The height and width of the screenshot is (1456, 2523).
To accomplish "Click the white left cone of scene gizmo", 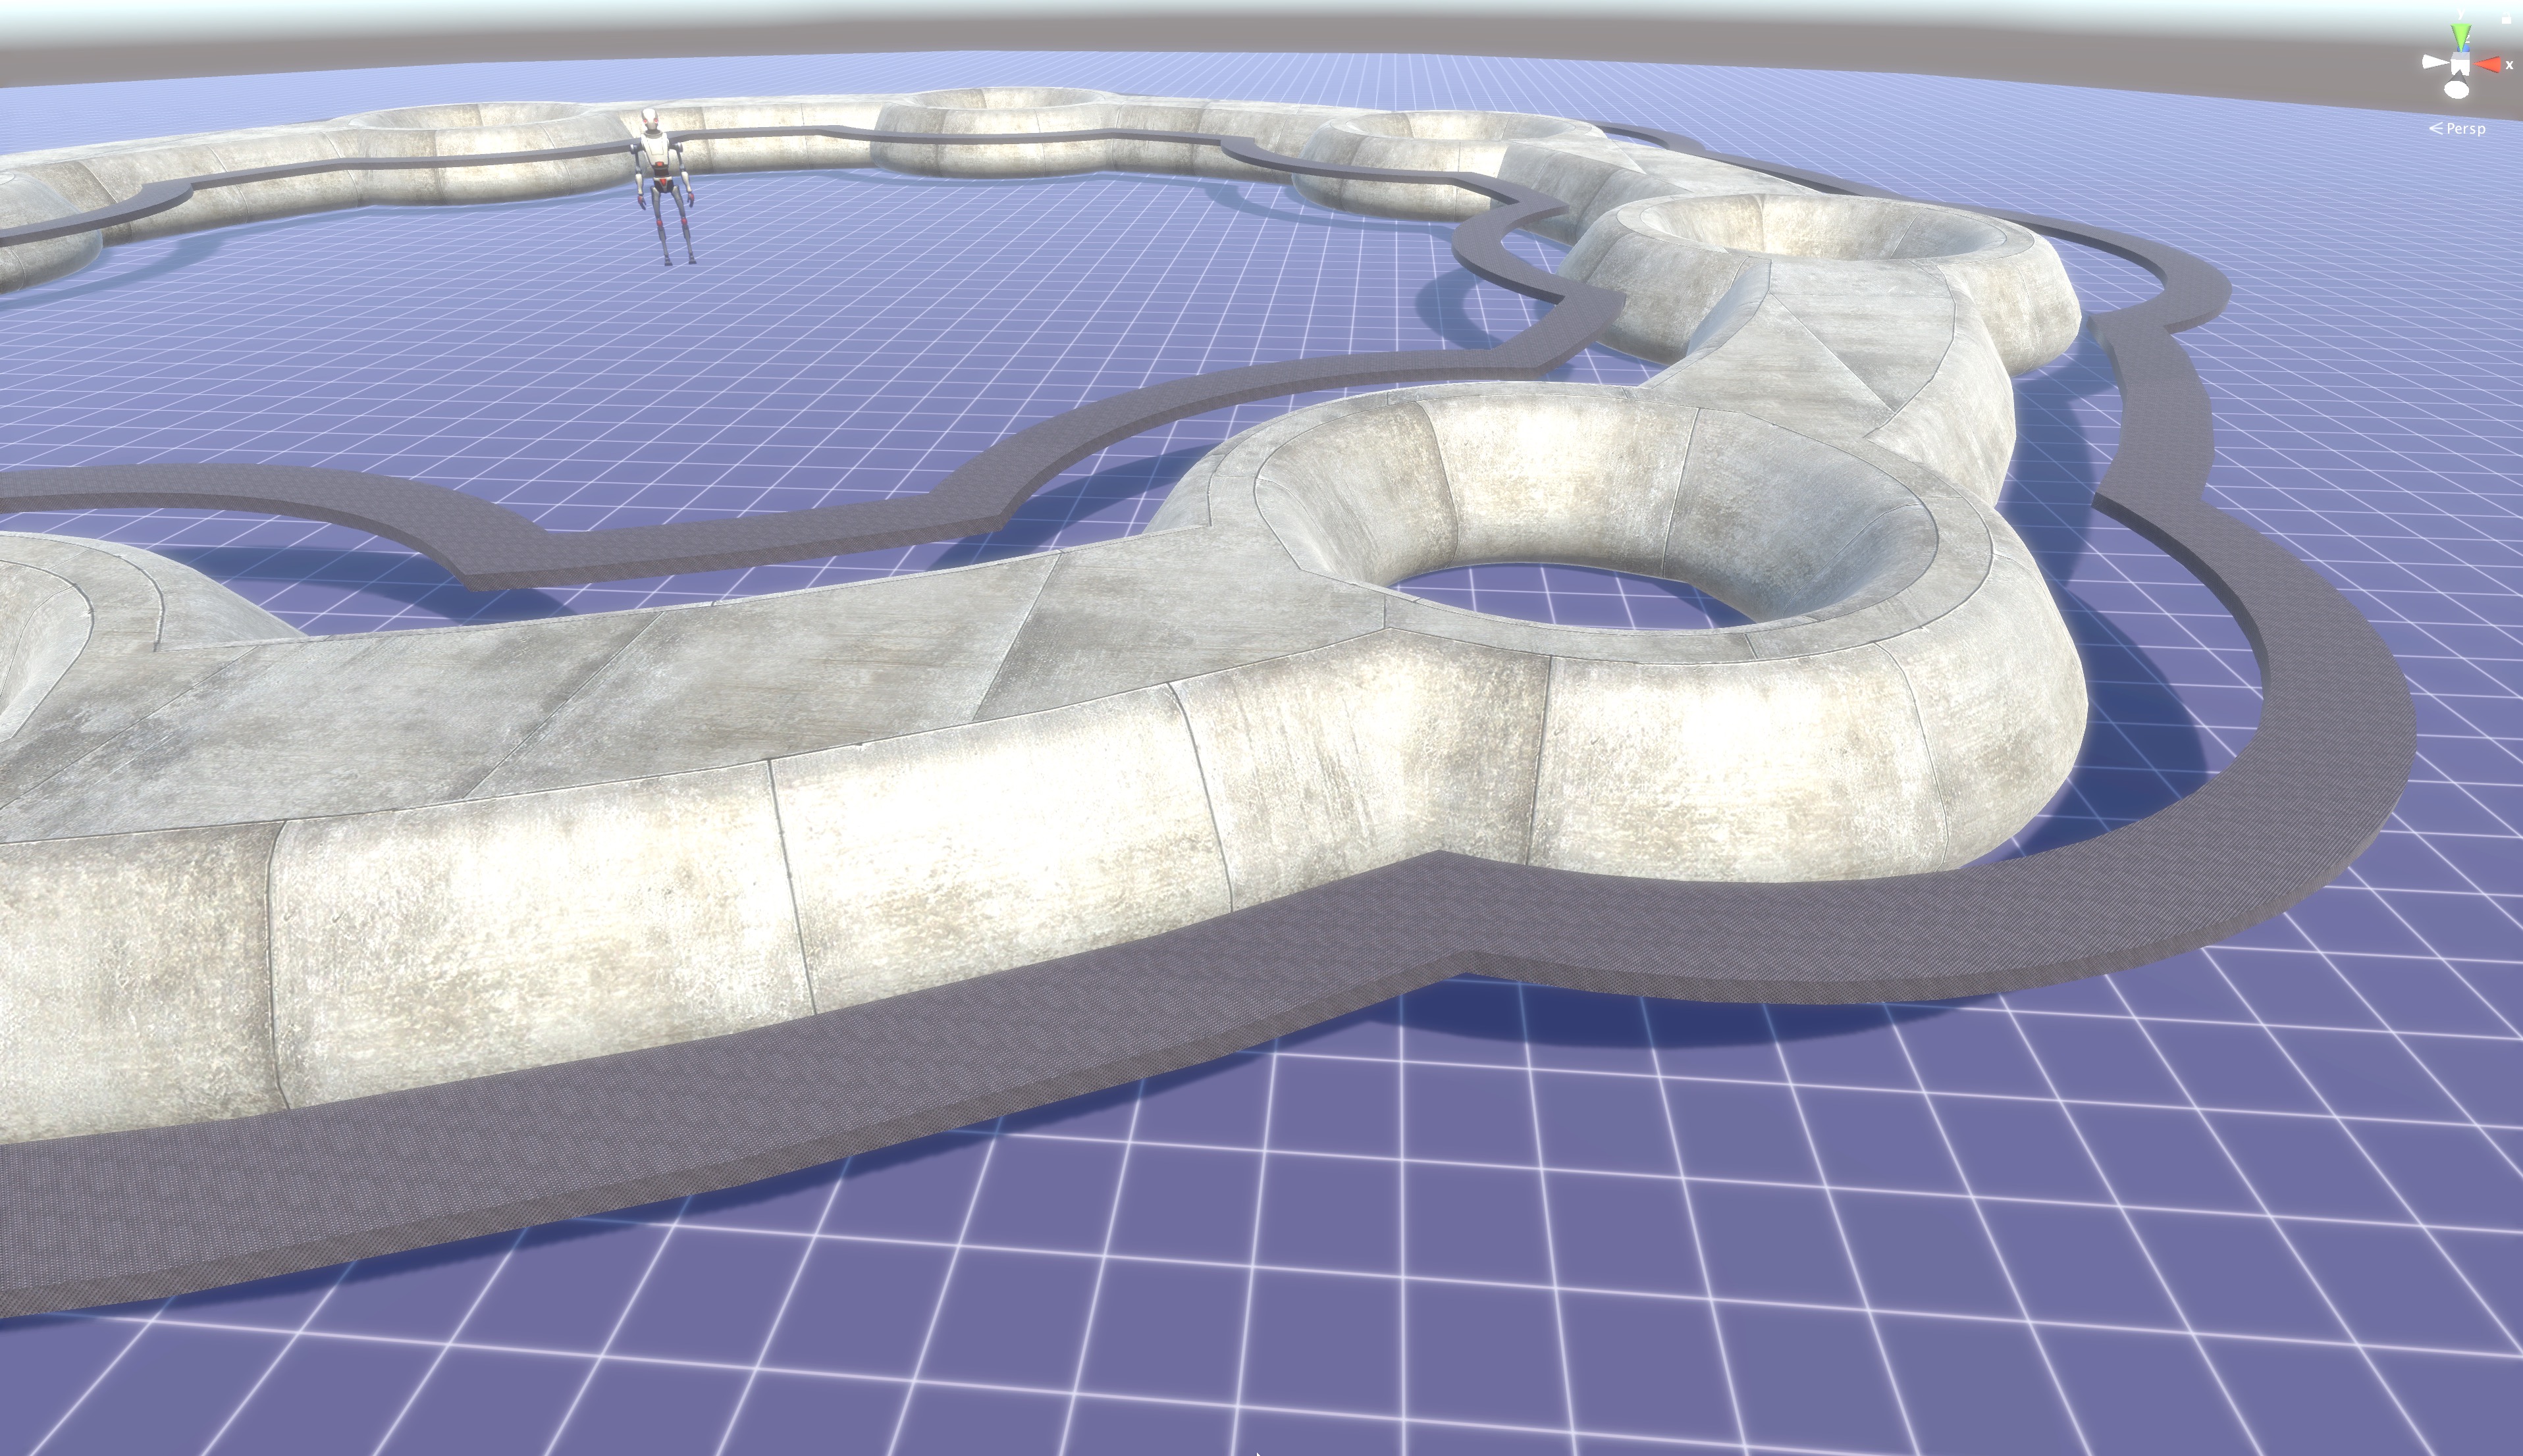I will tap(2436, 62).
